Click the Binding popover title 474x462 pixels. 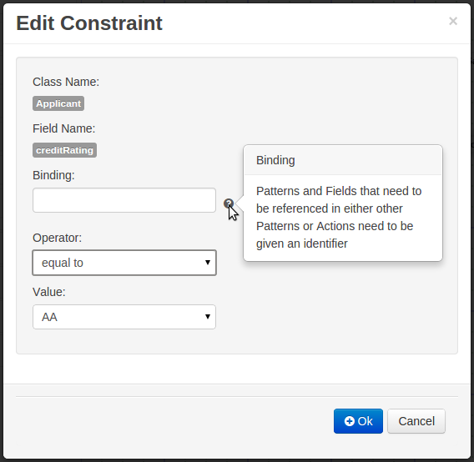(275, 160)
